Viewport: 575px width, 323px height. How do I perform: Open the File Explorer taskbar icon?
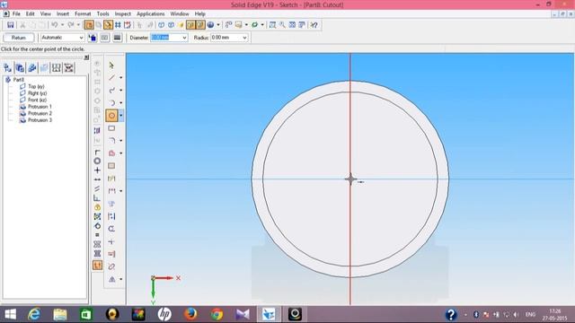coord(60,314)
